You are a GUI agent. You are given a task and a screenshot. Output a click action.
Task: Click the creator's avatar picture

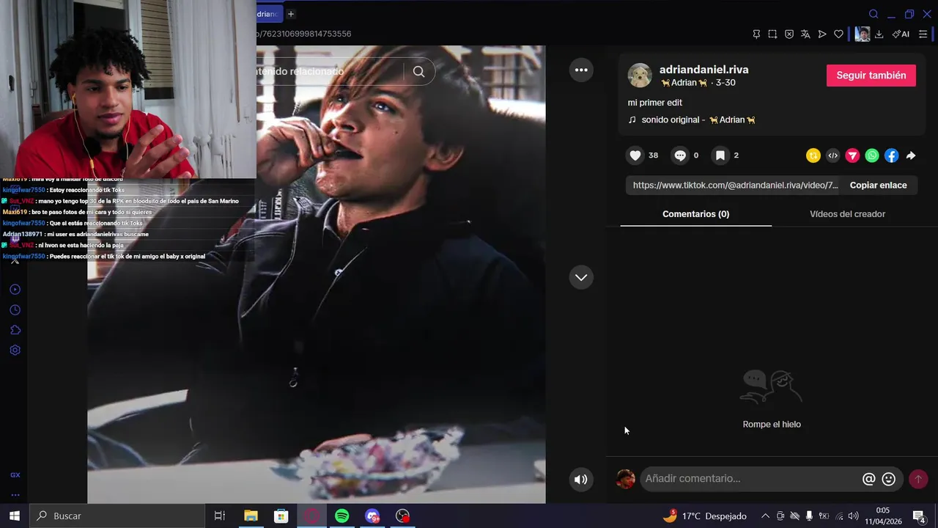coord(640,76)
